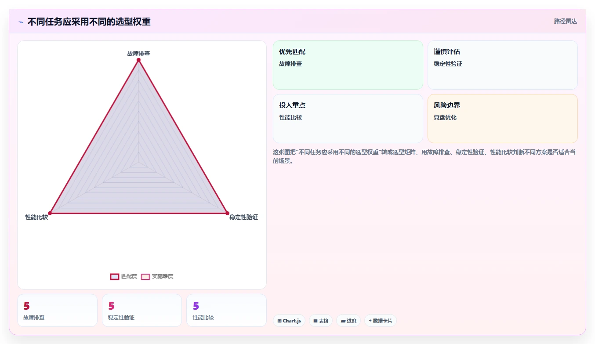Click the 故障排查 axis label on chart

coord(138,54)
